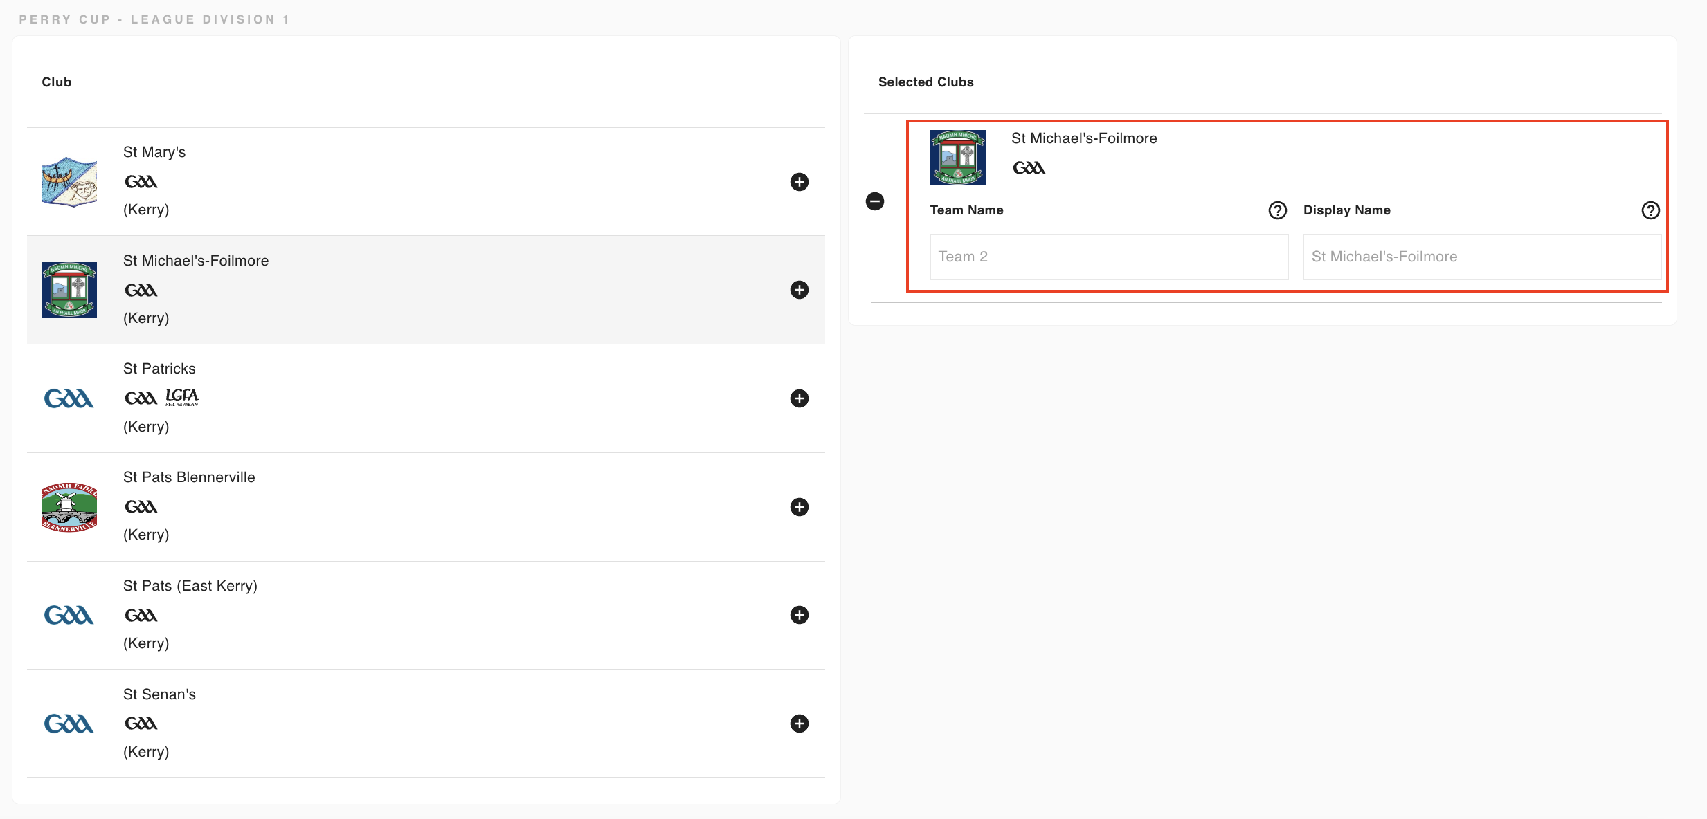Add St Pats Blennerville with plus icon
The width and height of the screenshot is (1707, 819).
[800, 507]
